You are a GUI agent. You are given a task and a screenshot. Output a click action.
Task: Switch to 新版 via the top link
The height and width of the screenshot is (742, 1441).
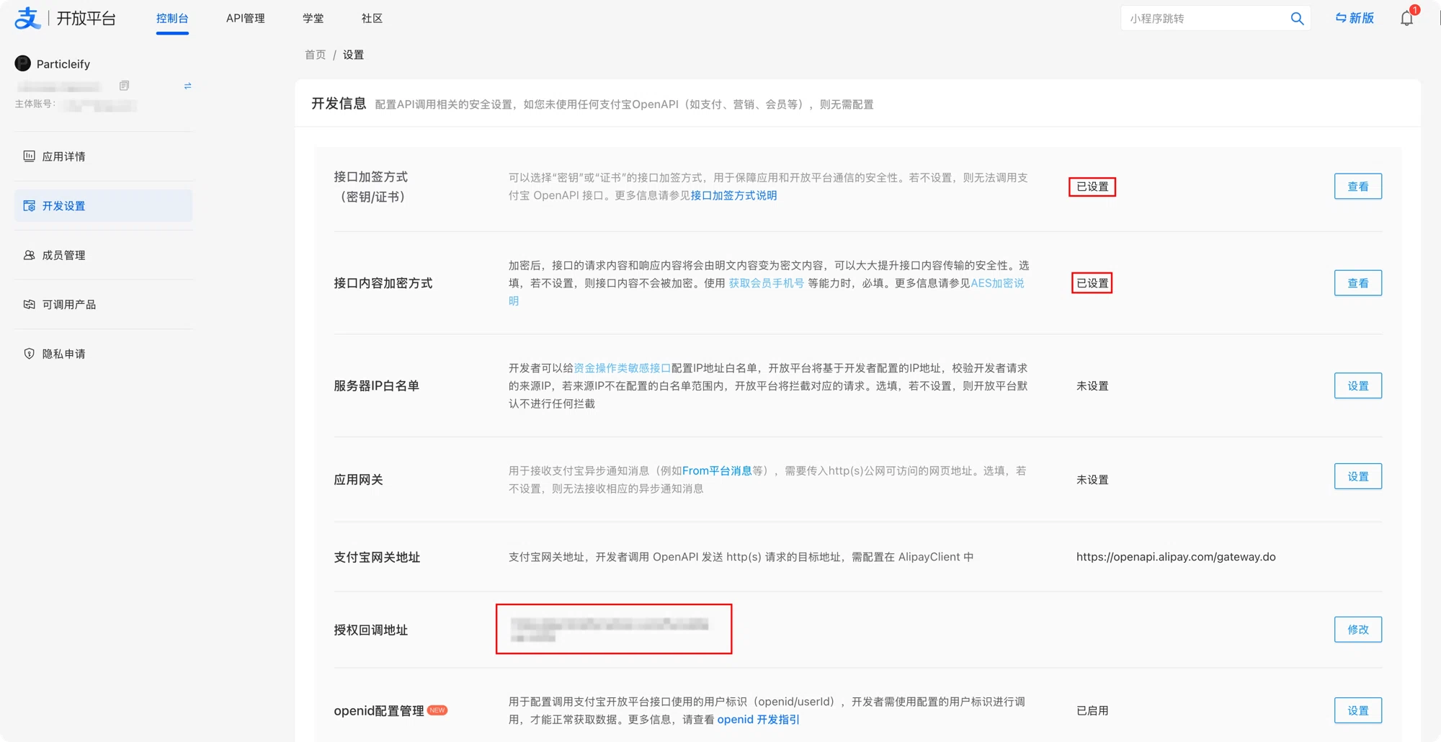(x=1355, y=18)
